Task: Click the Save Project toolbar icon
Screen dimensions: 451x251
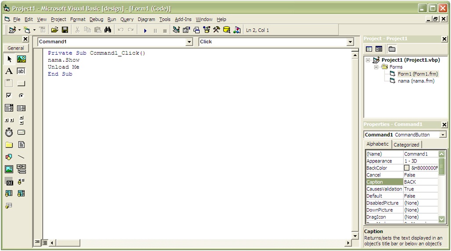Action: pyautogui.click(x=65, y=30)
